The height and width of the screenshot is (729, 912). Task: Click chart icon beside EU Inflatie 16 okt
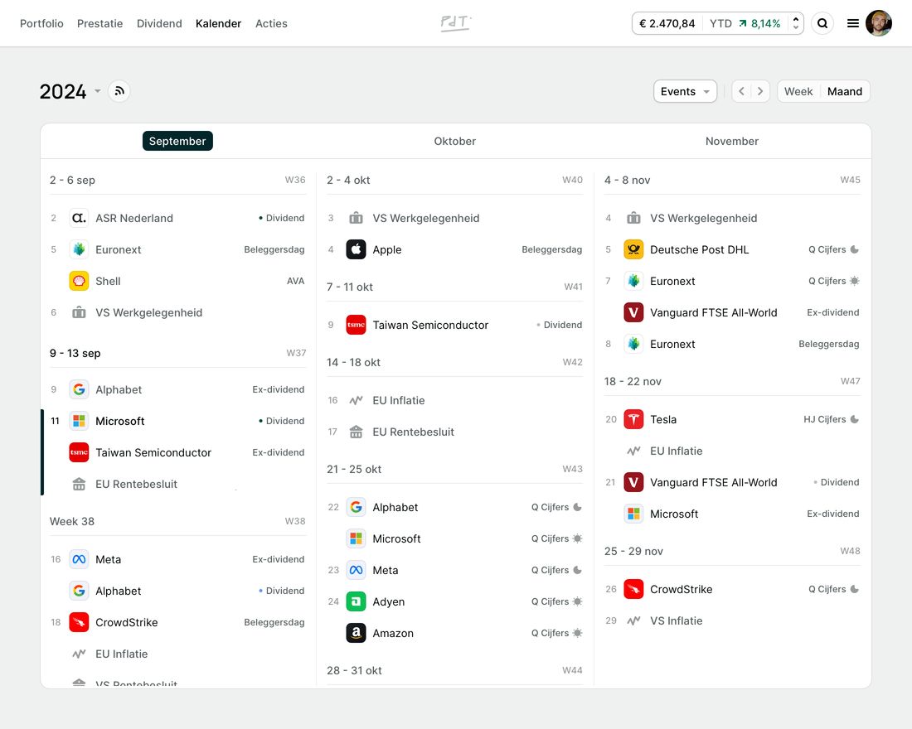tap(356, 401)
